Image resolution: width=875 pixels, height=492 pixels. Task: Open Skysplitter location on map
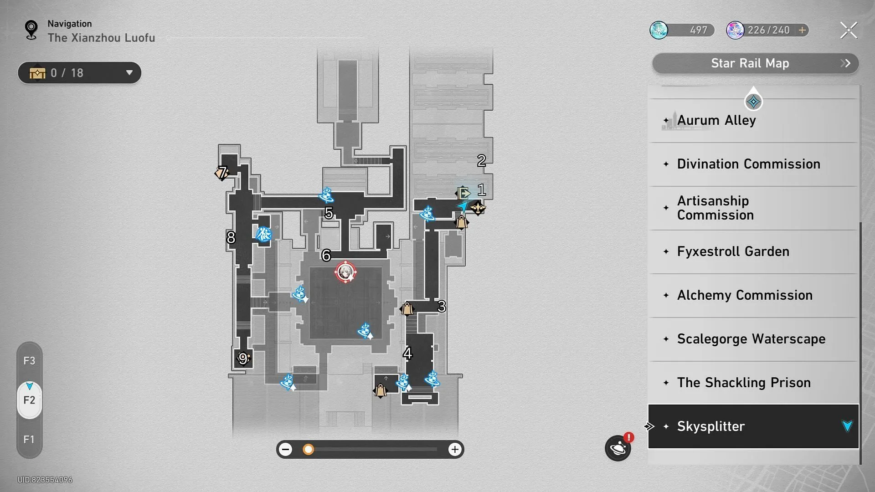point(753,426)
